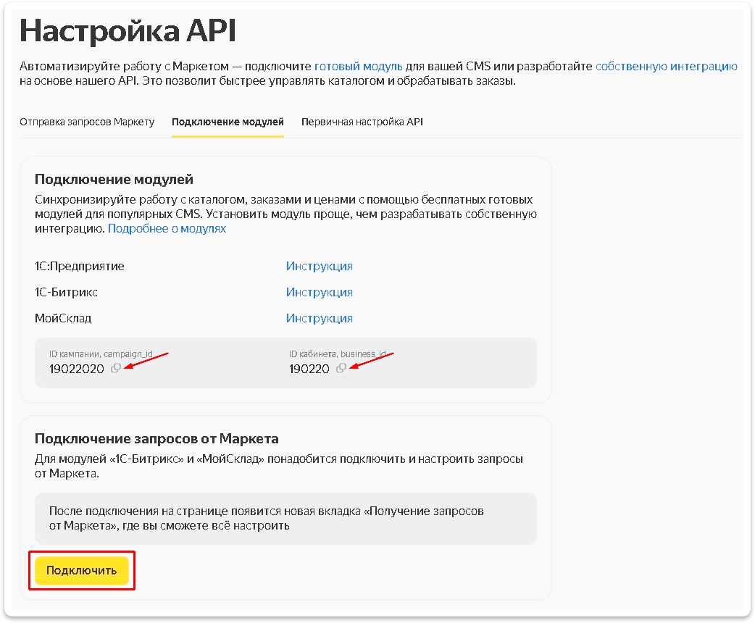This screenshot has width=755, height=623.
Task: Open Инструкция for 1С:Предприятие
Action: 319,266
